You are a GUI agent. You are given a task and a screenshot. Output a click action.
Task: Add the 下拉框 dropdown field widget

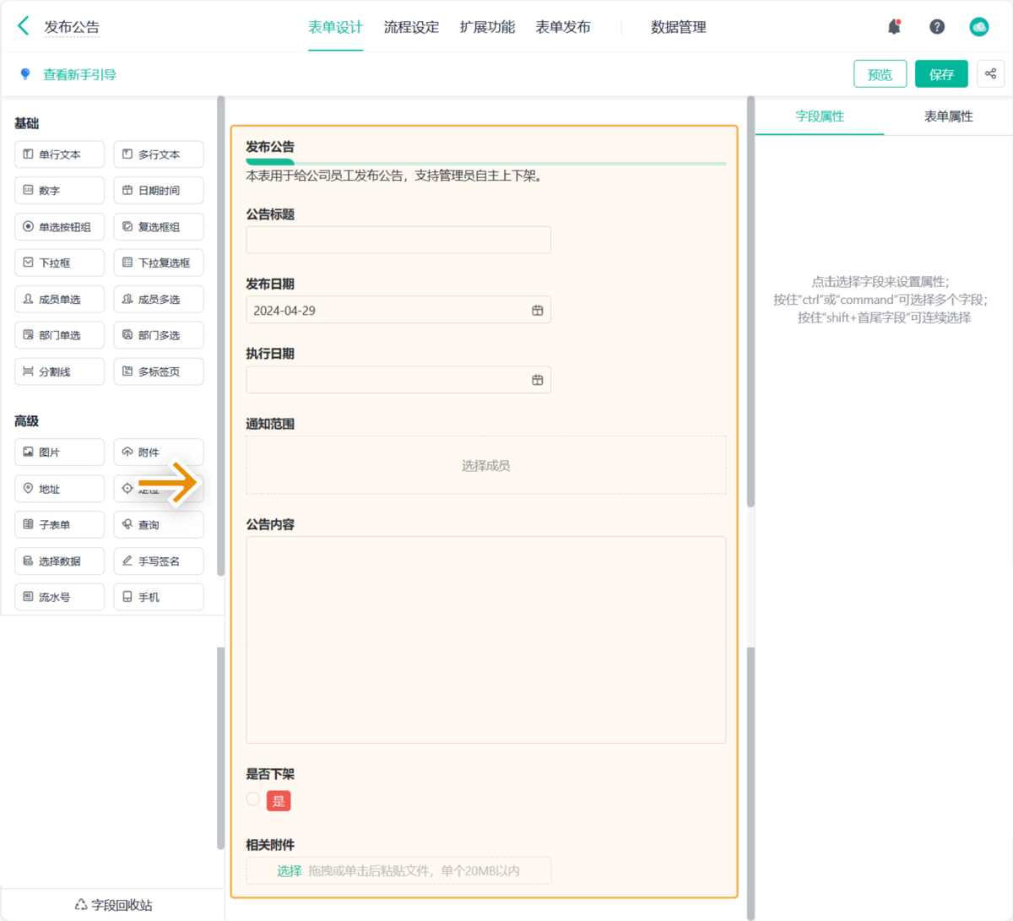[59, 263]
